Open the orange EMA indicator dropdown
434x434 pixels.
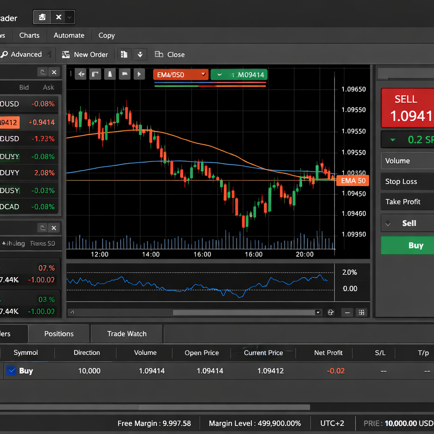(181, 75)
